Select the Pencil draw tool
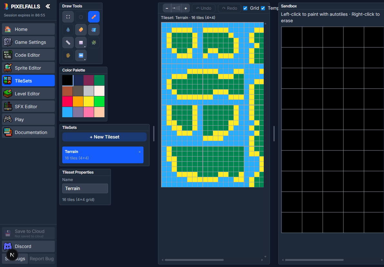 (94, 17)
